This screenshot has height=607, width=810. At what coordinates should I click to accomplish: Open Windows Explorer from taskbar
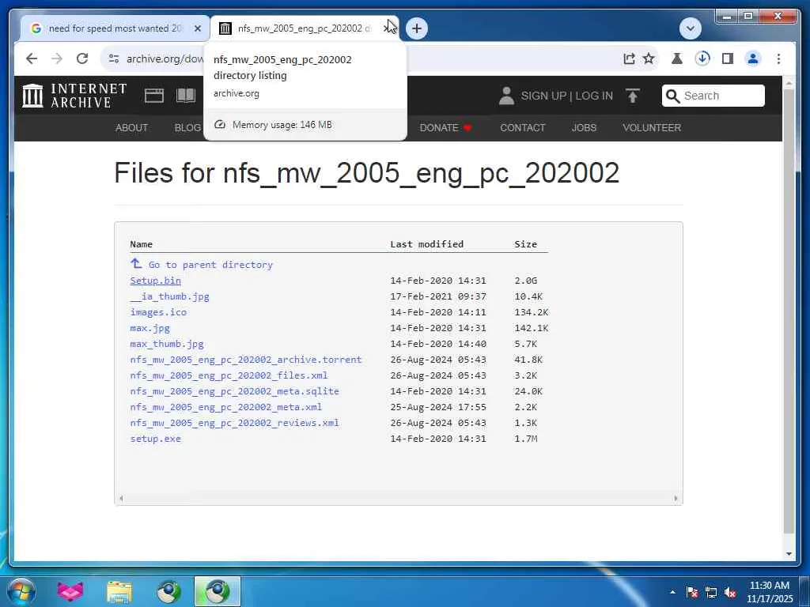[x=119, y=591]
